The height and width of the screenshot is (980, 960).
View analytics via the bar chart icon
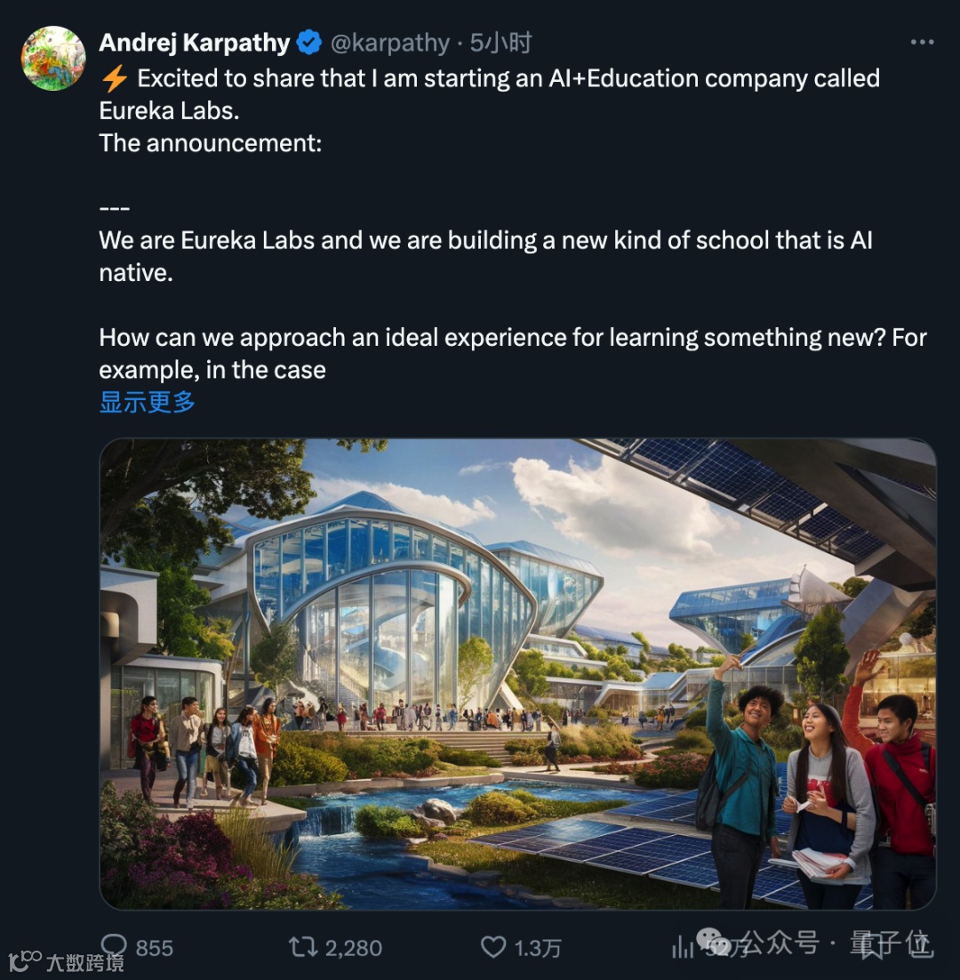pyautogui.click(x=683, y=947)
